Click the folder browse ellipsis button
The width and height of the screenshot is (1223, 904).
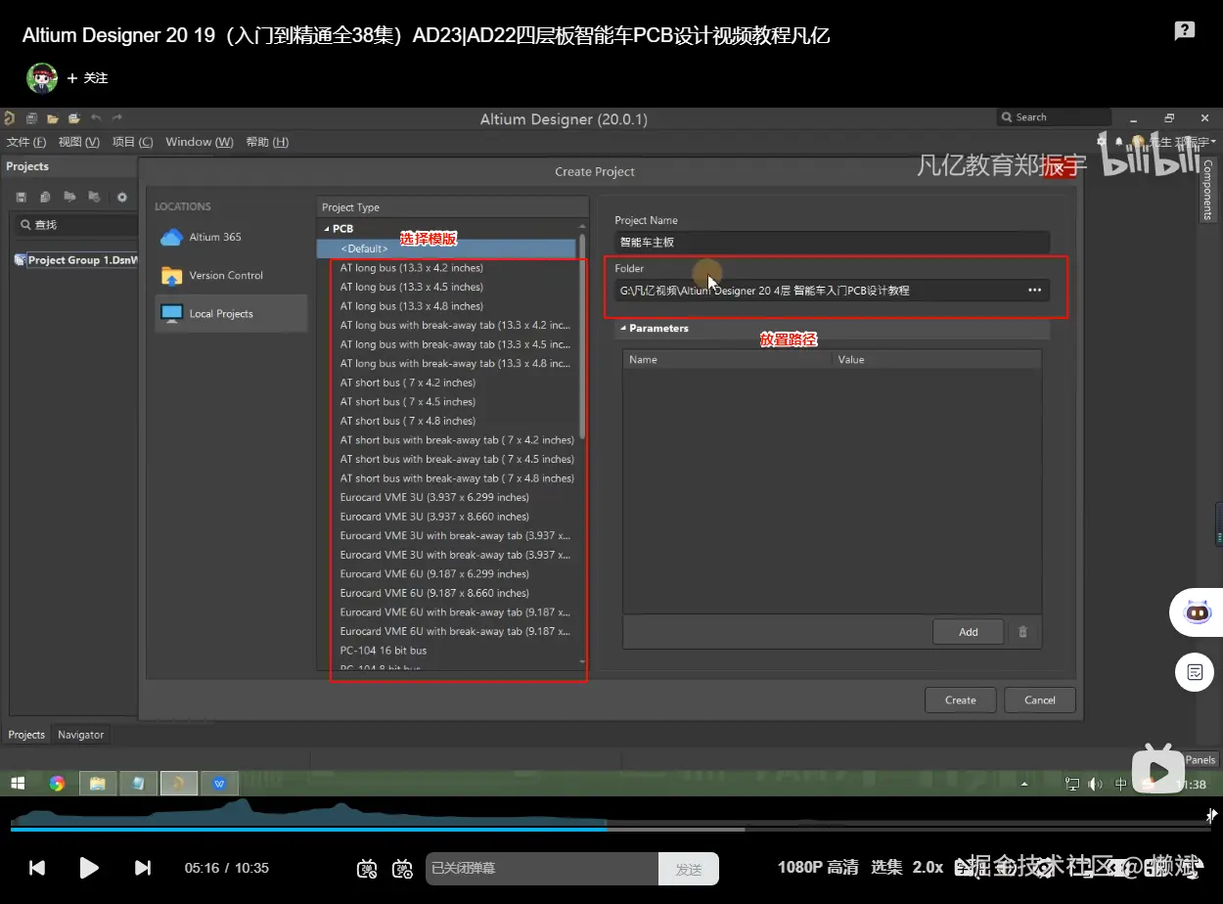coord(1034,291)
